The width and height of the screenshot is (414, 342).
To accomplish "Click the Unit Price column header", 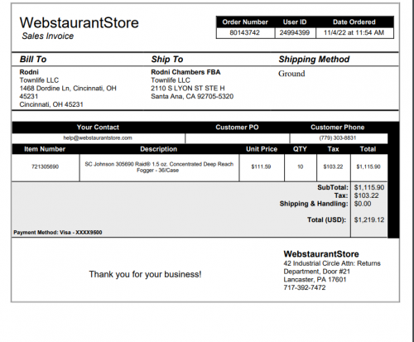I will pos(262,149).
